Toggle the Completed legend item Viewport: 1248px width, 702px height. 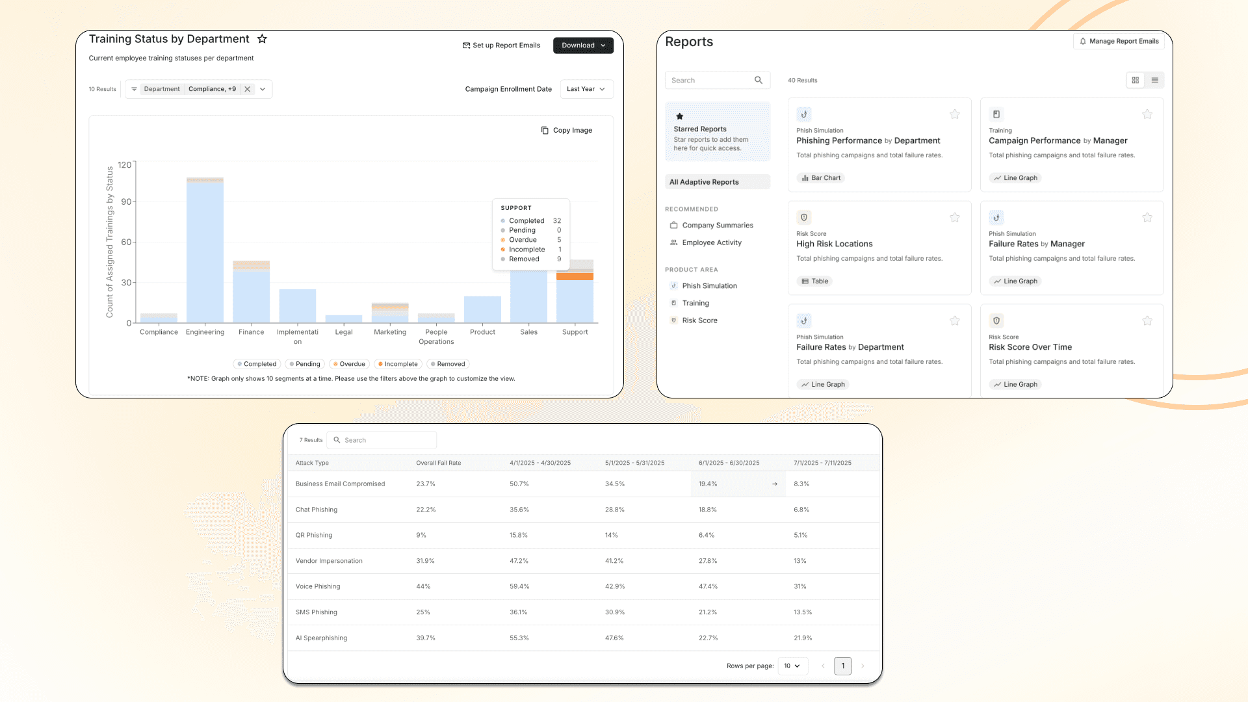[257, 364]
